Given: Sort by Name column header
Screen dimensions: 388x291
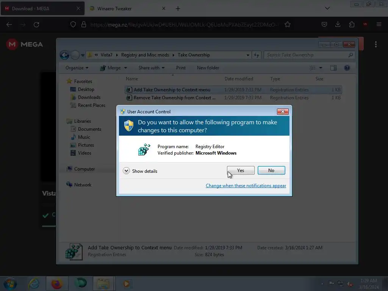Looking at the screenshot, I should (x=131, y=79).
